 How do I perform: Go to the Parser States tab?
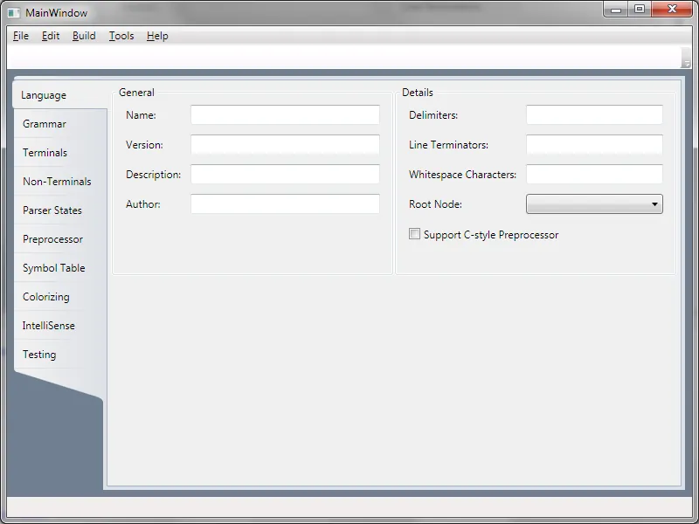(x=60, y=210)
